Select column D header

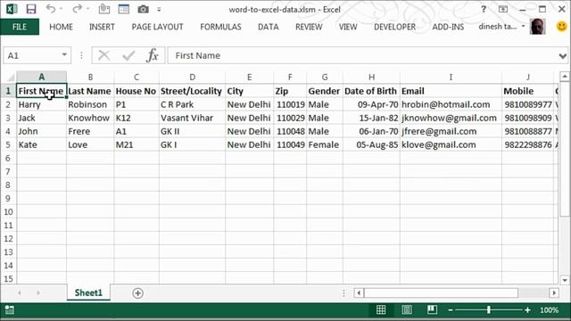(x=192, y=78)
